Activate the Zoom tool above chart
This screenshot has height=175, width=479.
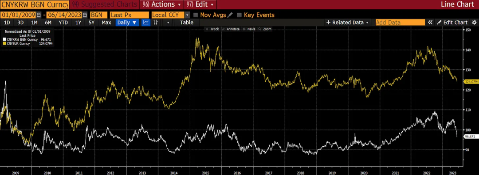click(265, 29)
